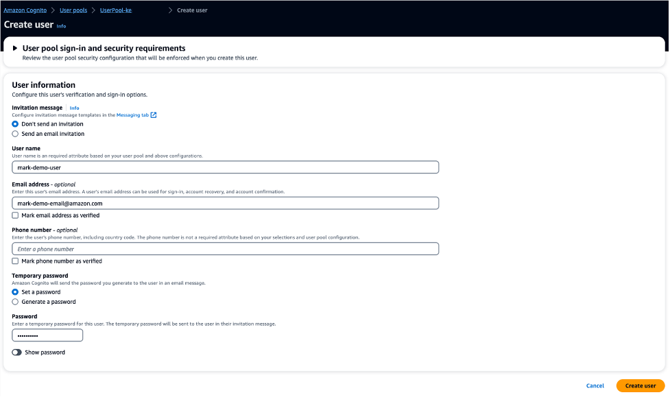This screenshot has height=397, width=670.
Task: Select Set a password option
Action: pos(14,291)
